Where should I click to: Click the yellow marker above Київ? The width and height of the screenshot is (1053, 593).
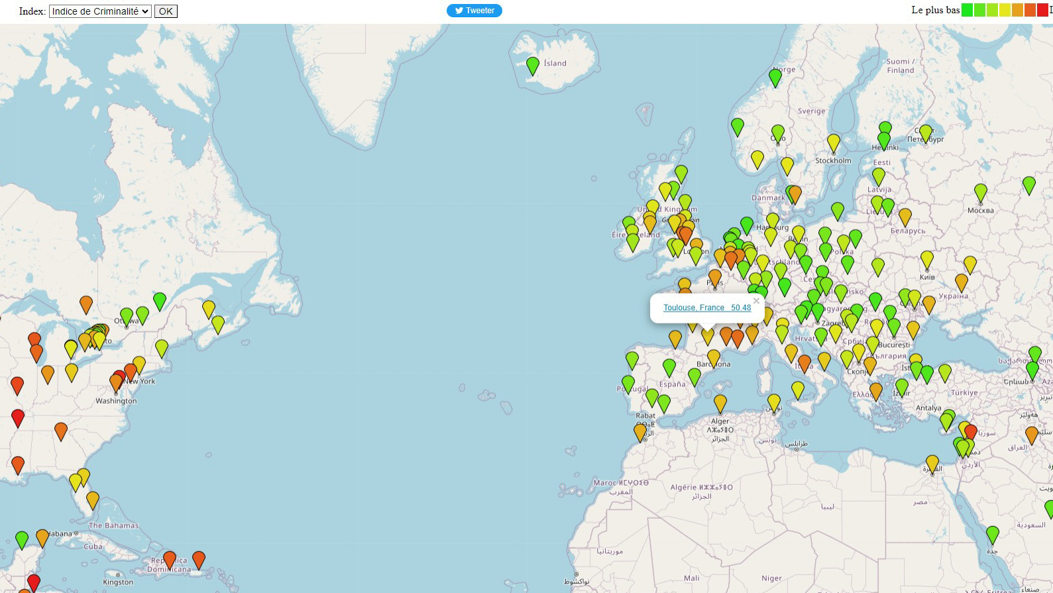tap(926, 259)
